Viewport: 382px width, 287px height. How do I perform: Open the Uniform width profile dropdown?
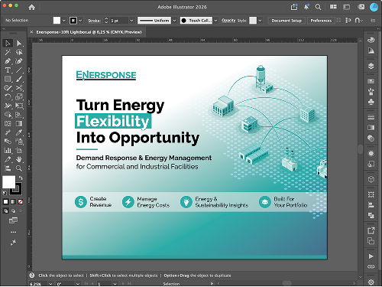174,21
